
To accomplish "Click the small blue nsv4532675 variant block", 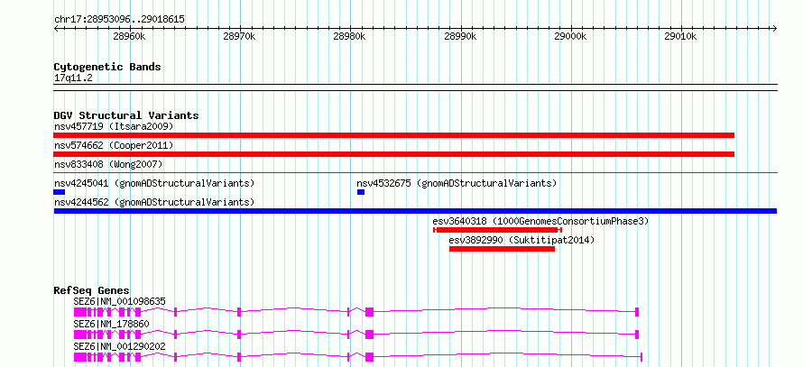I will click(x=361, y=192).
